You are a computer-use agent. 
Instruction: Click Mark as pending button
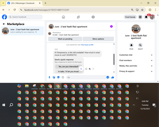[65, 39]
